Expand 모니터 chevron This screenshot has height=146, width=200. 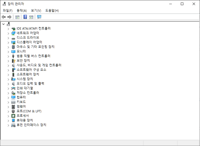(x=8, y=52)
